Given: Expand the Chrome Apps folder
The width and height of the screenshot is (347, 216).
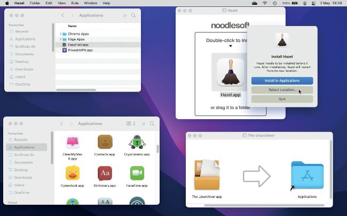Looking at the screenshot, I should [x=60, y=34].
